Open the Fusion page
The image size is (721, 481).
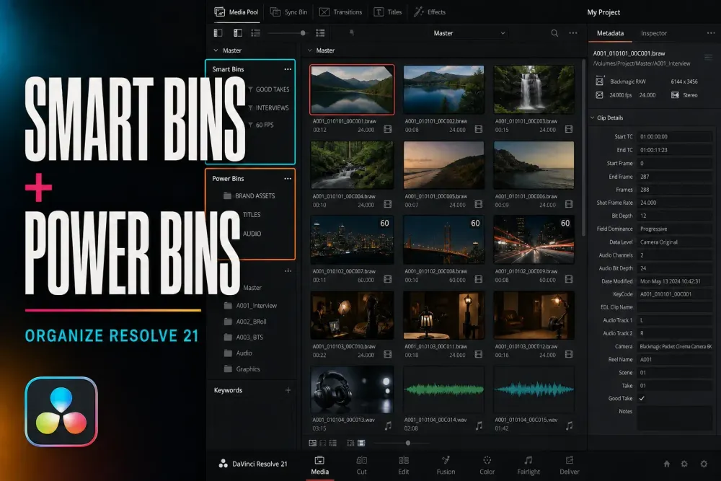coord(446,465)
